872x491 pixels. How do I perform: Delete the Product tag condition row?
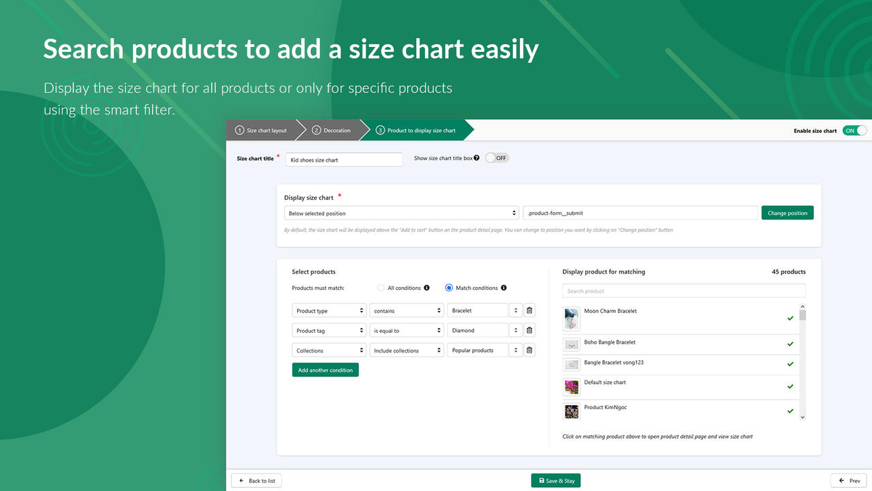click(x=529, y=330)
